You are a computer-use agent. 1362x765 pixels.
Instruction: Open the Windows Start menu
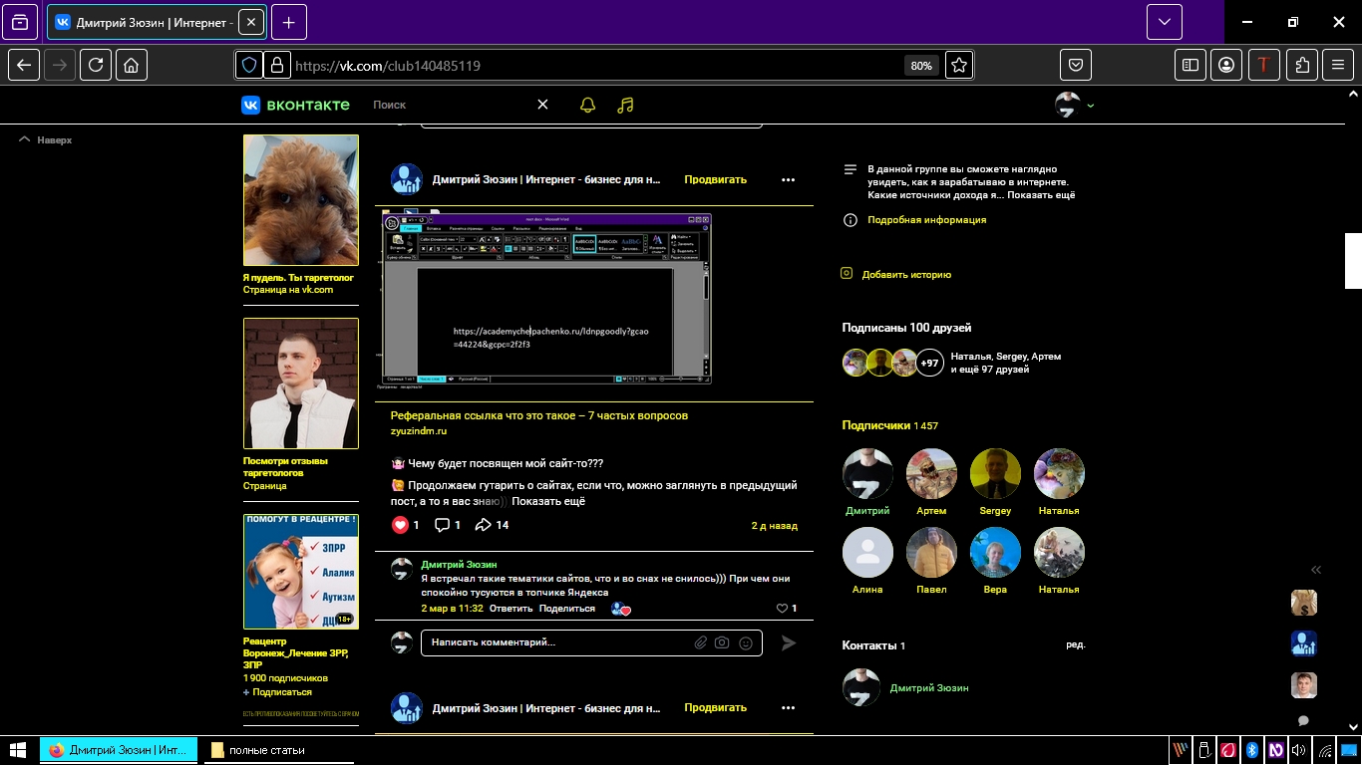tap(17, 750)
